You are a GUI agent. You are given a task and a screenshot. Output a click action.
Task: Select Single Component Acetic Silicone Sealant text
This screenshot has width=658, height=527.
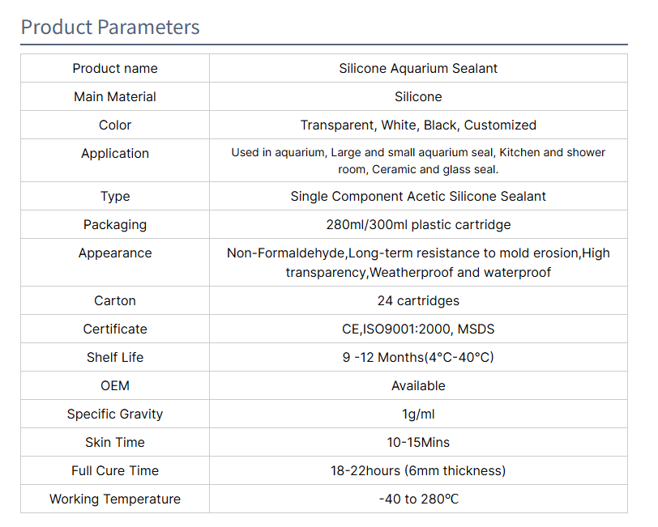418,196
